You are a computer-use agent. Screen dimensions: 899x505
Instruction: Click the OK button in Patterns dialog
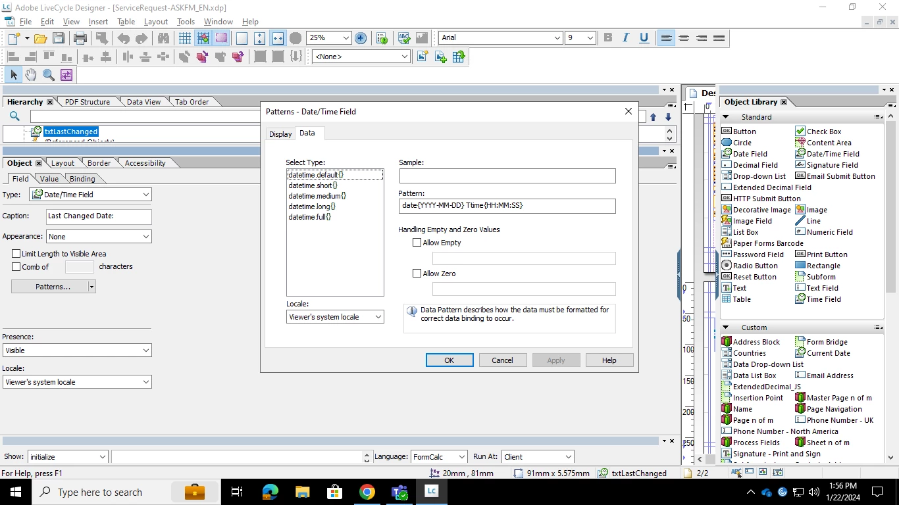pos(449,360)
